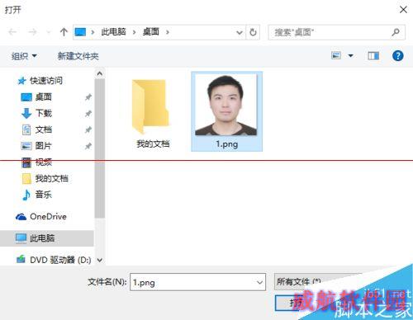Expand the view options dropdown arrow
This screenshot has width=413, height=320.
click(x=351, y=56)
